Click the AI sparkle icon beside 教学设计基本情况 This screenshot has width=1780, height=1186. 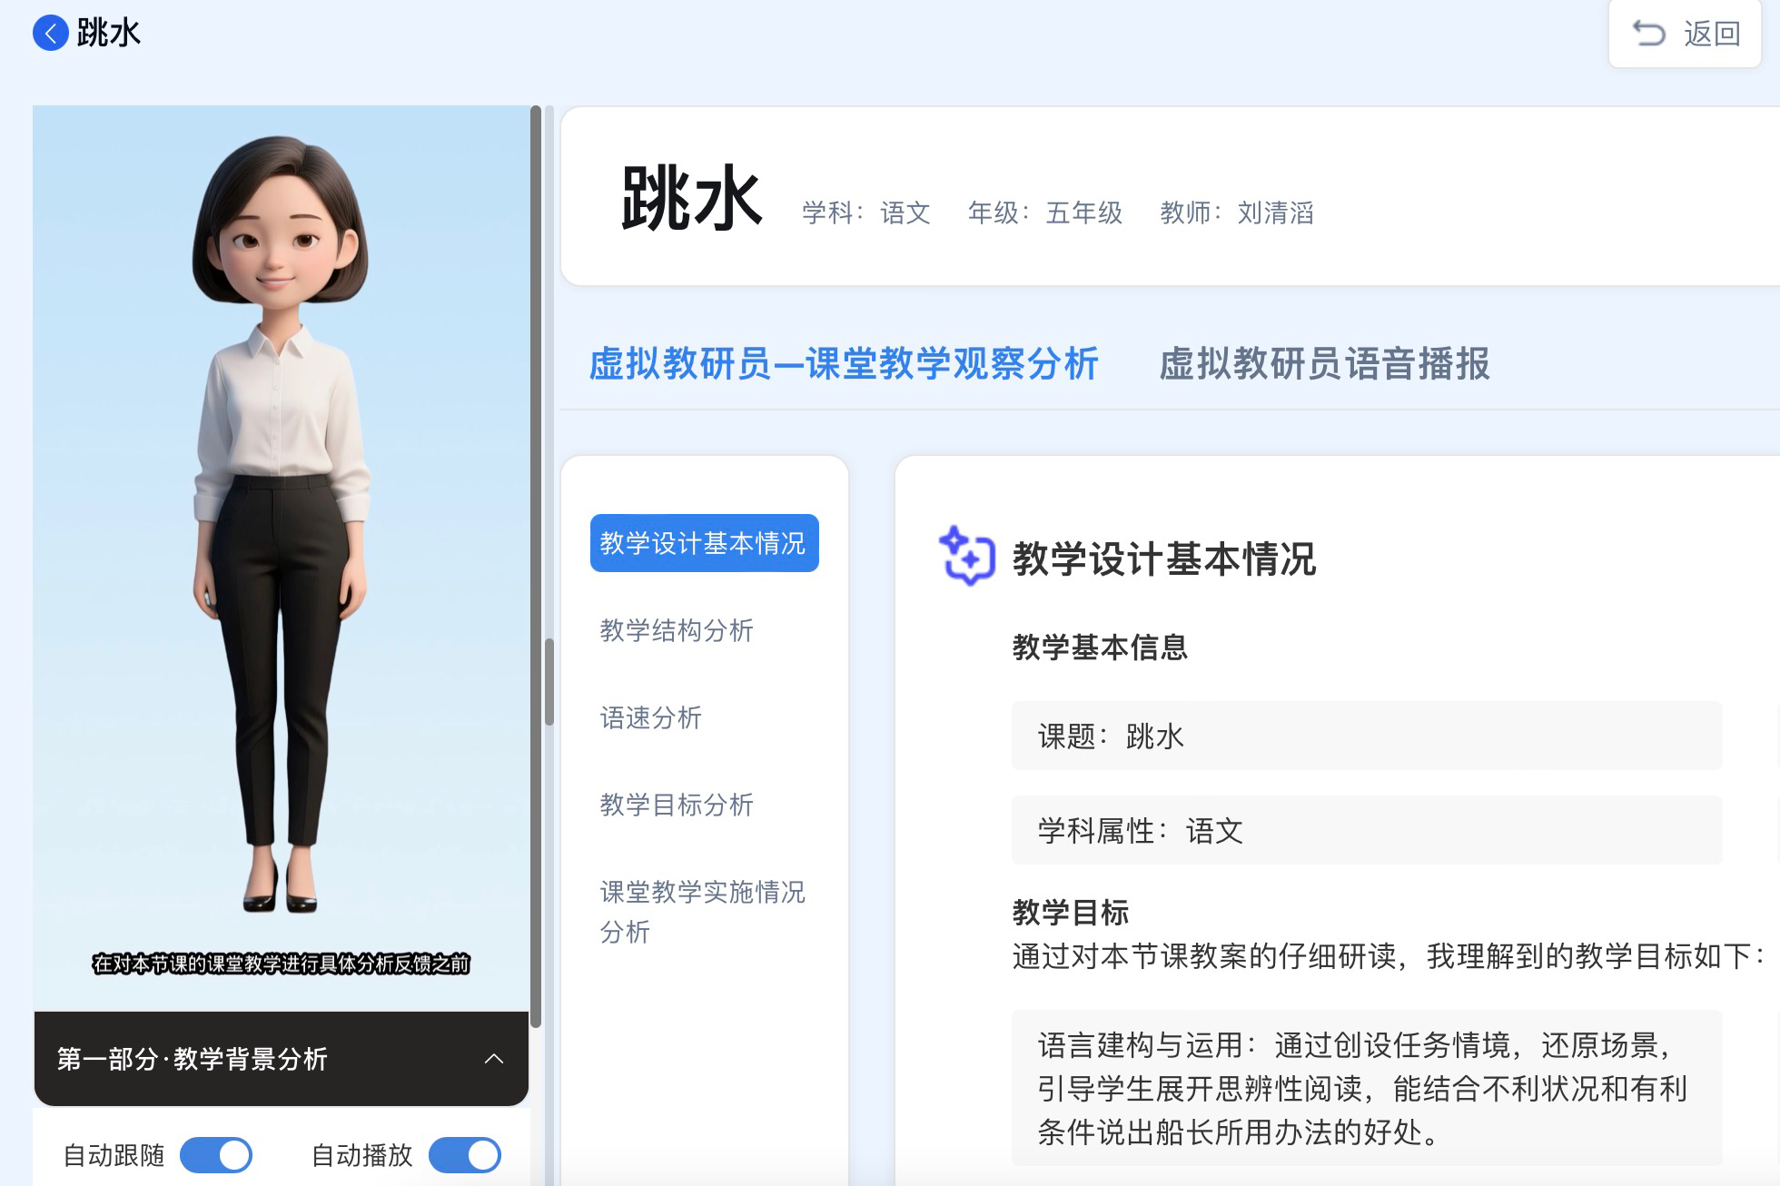(966, 557)
